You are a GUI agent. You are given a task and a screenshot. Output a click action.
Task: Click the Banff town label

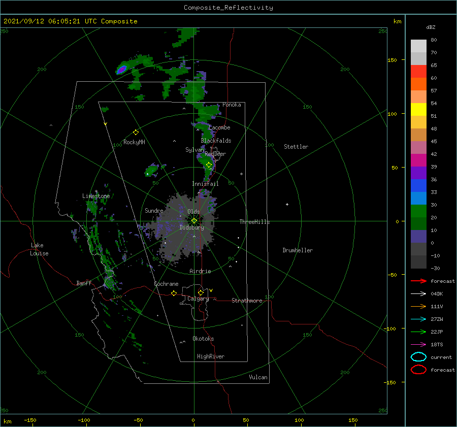click(x=84, y=283)
